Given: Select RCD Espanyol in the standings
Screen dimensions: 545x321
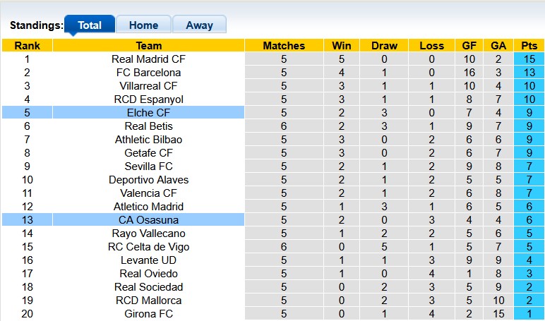Looking at the screenshot, I should tap(148, 99).
